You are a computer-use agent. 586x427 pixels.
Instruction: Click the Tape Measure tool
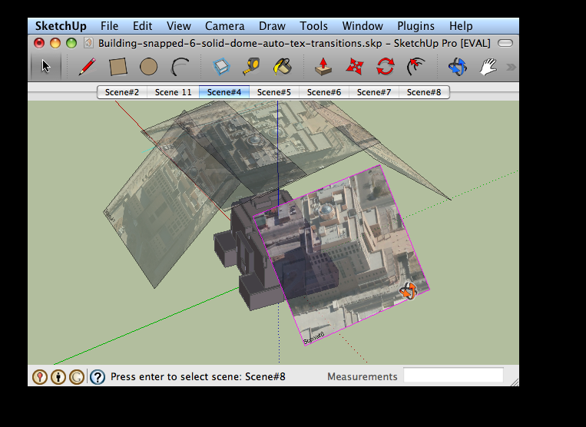252,67
